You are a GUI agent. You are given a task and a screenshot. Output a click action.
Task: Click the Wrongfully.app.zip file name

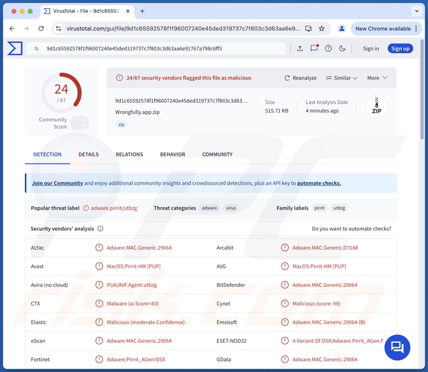[137, 112]
